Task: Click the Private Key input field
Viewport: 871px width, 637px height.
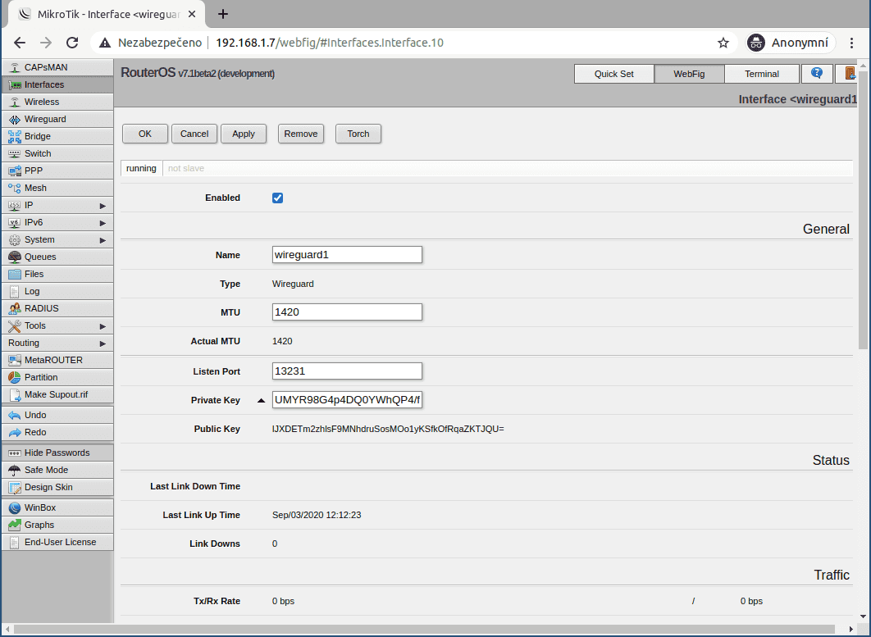Action: click(347, 400)
